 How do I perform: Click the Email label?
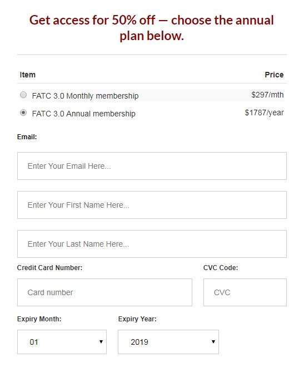click(27, 136)
